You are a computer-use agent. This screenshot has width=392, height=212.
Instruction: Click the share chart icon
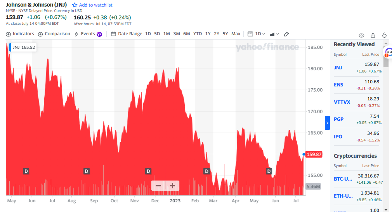click(x=373, y=35)
